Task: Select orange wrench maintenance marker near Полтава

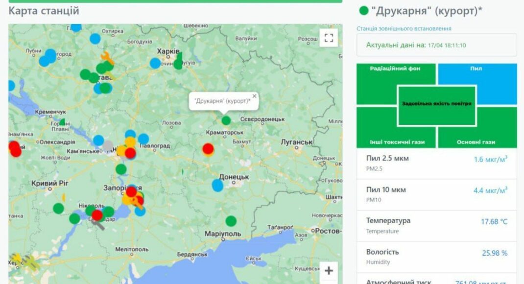Action: tap(107, 57)
